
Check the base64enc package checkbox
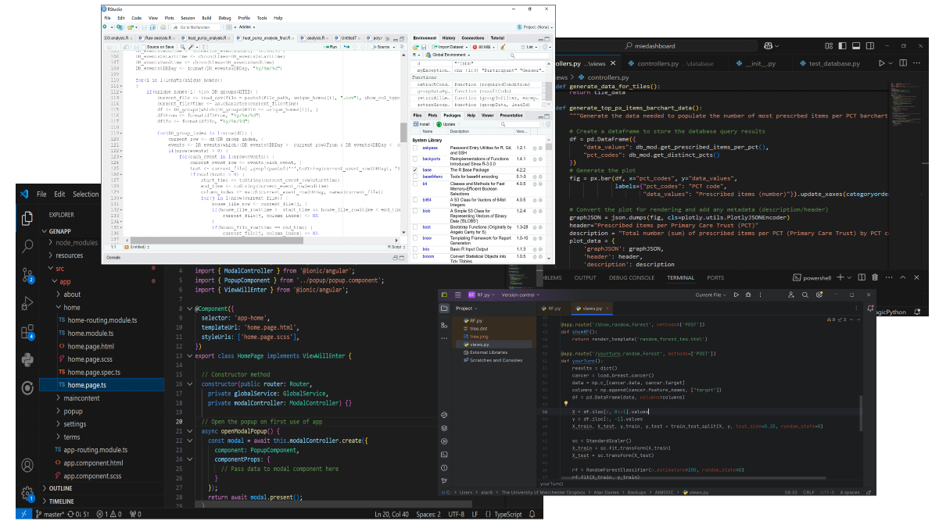416,177
